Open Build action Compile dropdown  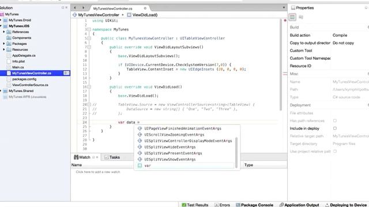[350, 35]
